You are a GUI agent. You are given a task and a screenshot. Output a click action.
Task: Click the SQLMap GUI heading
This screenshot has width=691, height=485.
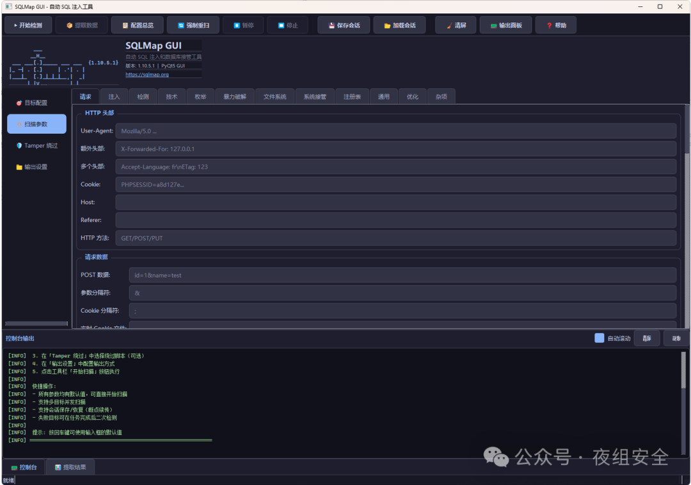(x=154, y=45)
